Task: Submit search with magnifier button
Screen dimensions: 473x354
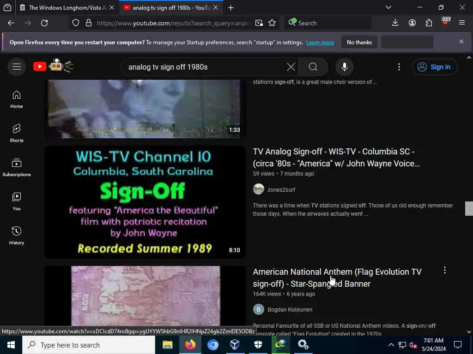Action: click(313, 67)
